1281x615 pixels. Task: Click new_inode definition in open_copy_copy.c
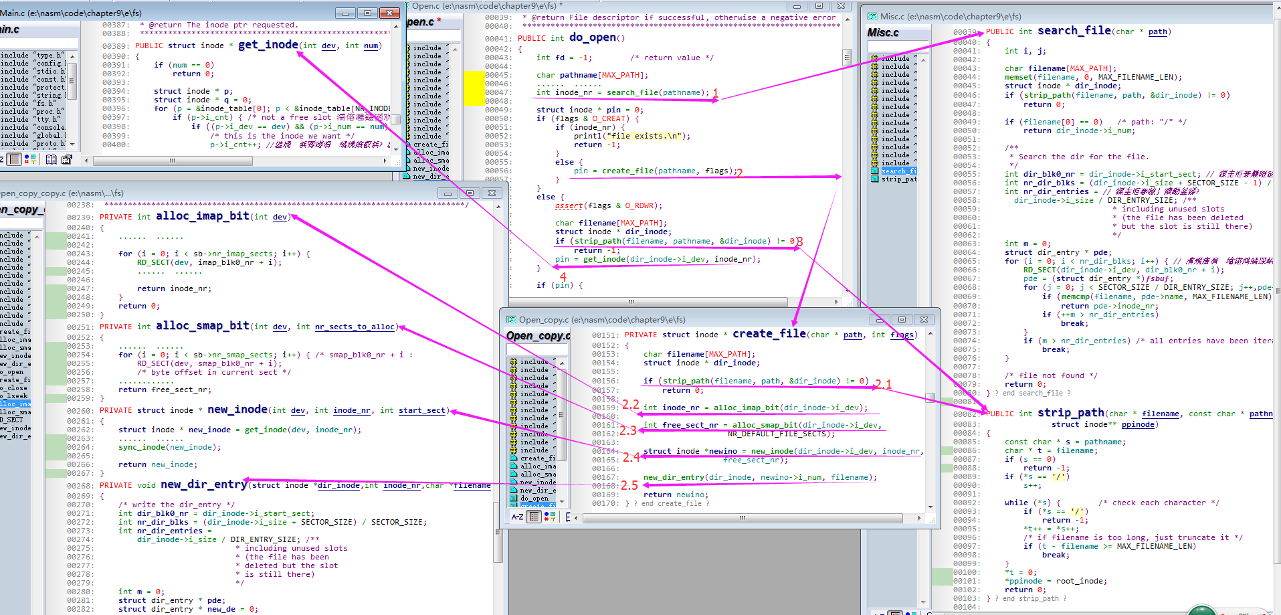pyautogui.click(x=237, y=409)
